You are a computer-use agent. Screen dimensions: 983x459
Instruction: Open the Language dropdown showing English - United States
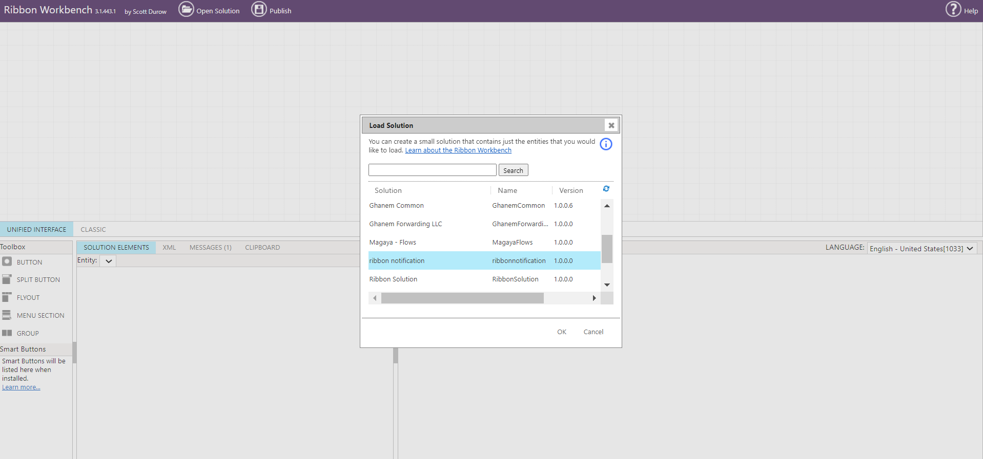click(x=921, y=249)
